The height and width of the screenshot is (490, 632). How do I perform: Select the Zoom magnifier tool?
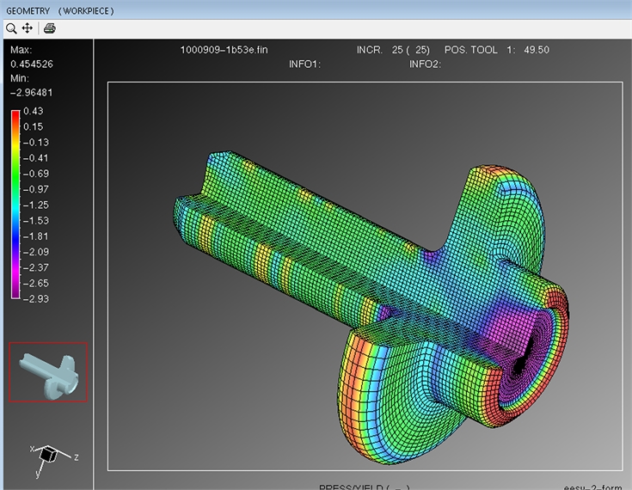[11, 28]
